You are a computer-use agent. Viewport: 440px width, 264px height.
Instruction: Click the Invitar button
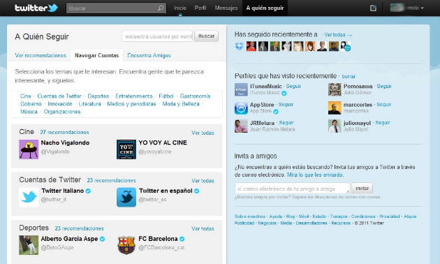tap(362, 189)
